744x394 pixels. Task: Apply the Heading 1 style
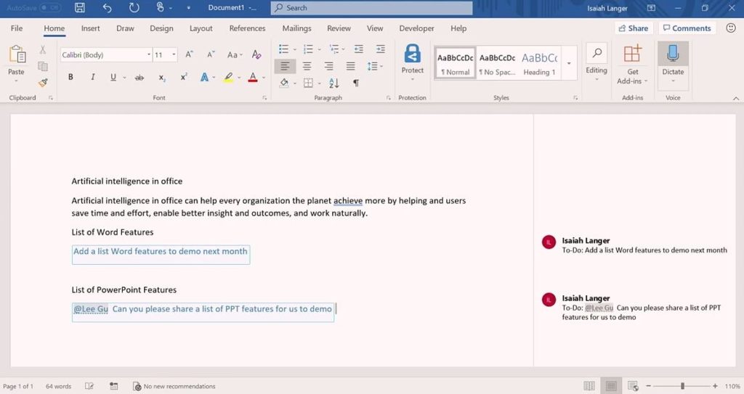point(540,63)
